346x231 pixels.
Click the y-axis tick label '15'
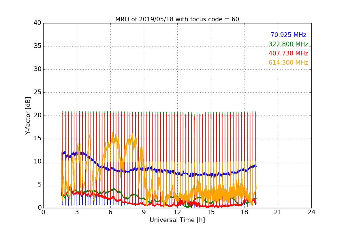[x=37, y=139]
